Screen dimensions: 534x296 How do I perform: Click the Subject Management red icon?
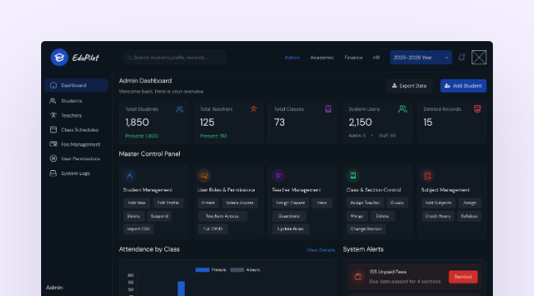[427, 176]
